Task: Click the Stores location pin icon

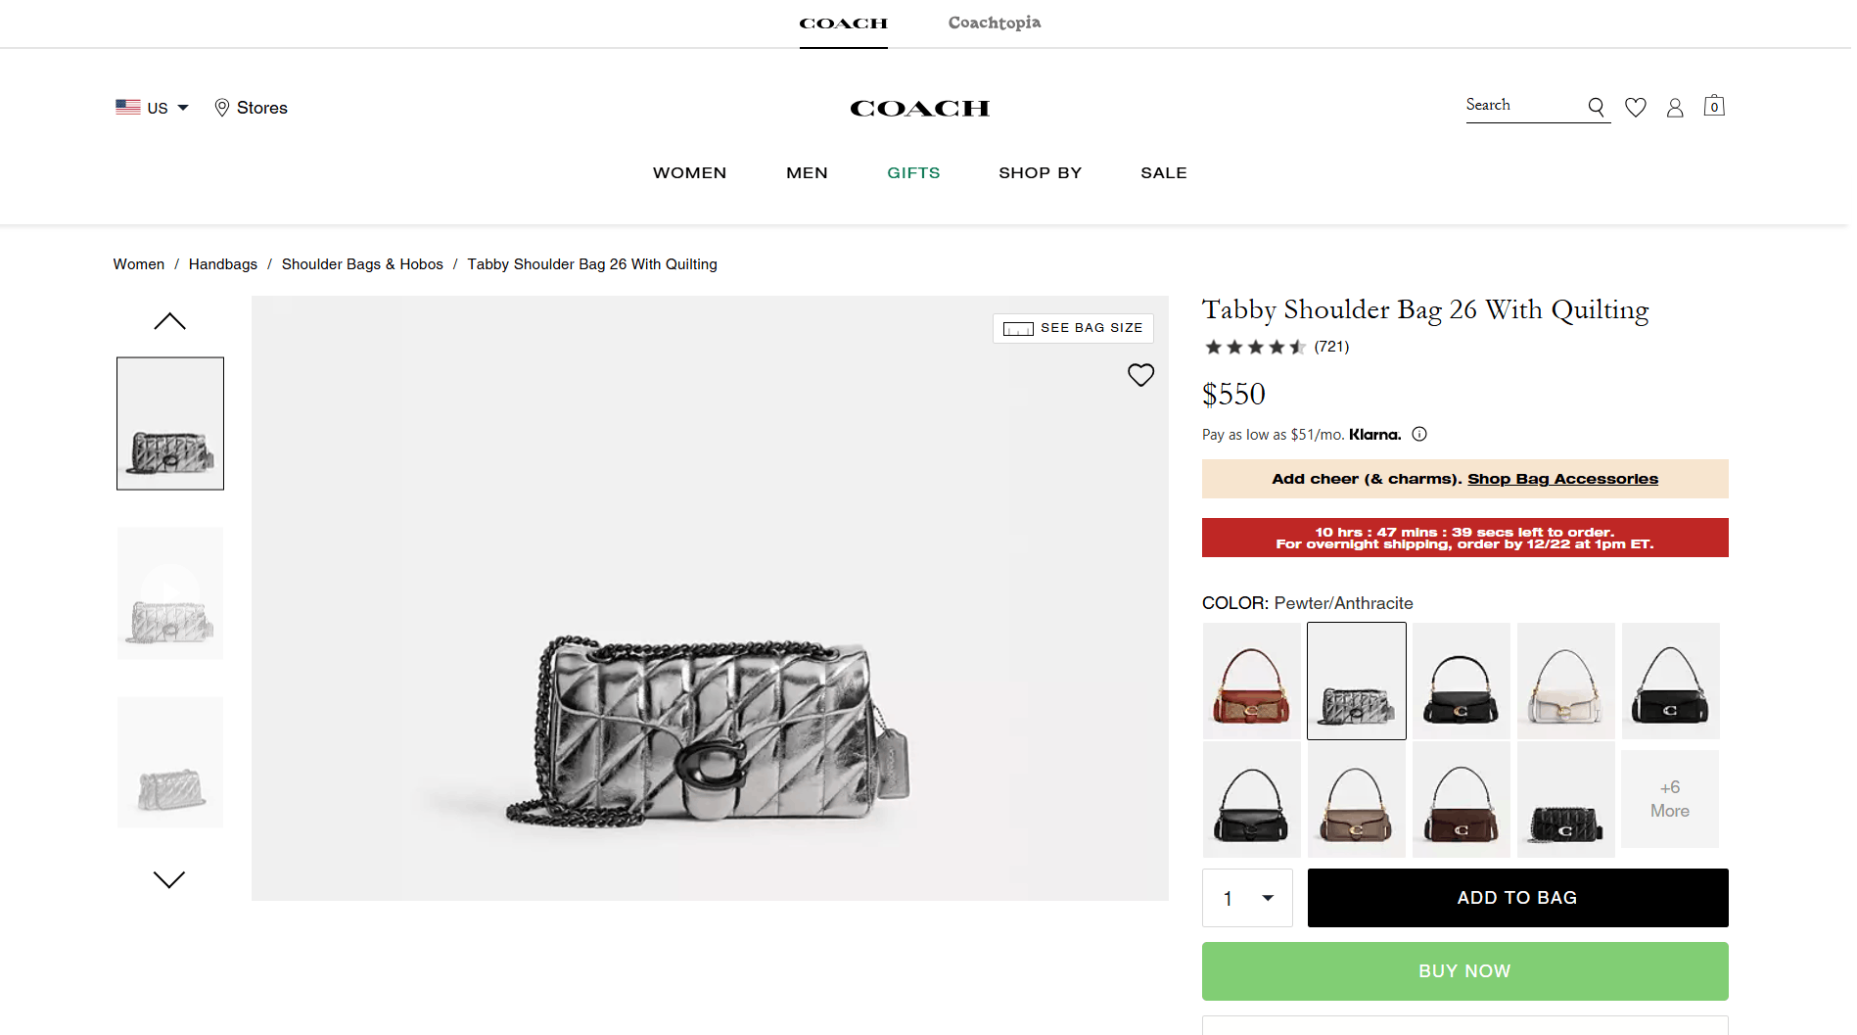Action: coord(222,108)
